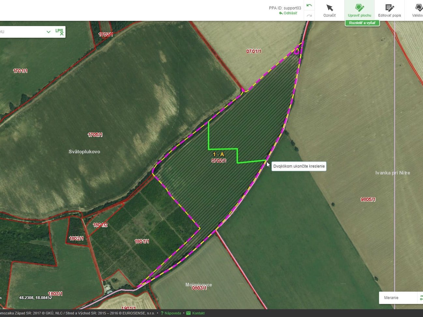Click parcel label 1705/1 on map
This screenshot has height=317, width=423.
[95, 135]
